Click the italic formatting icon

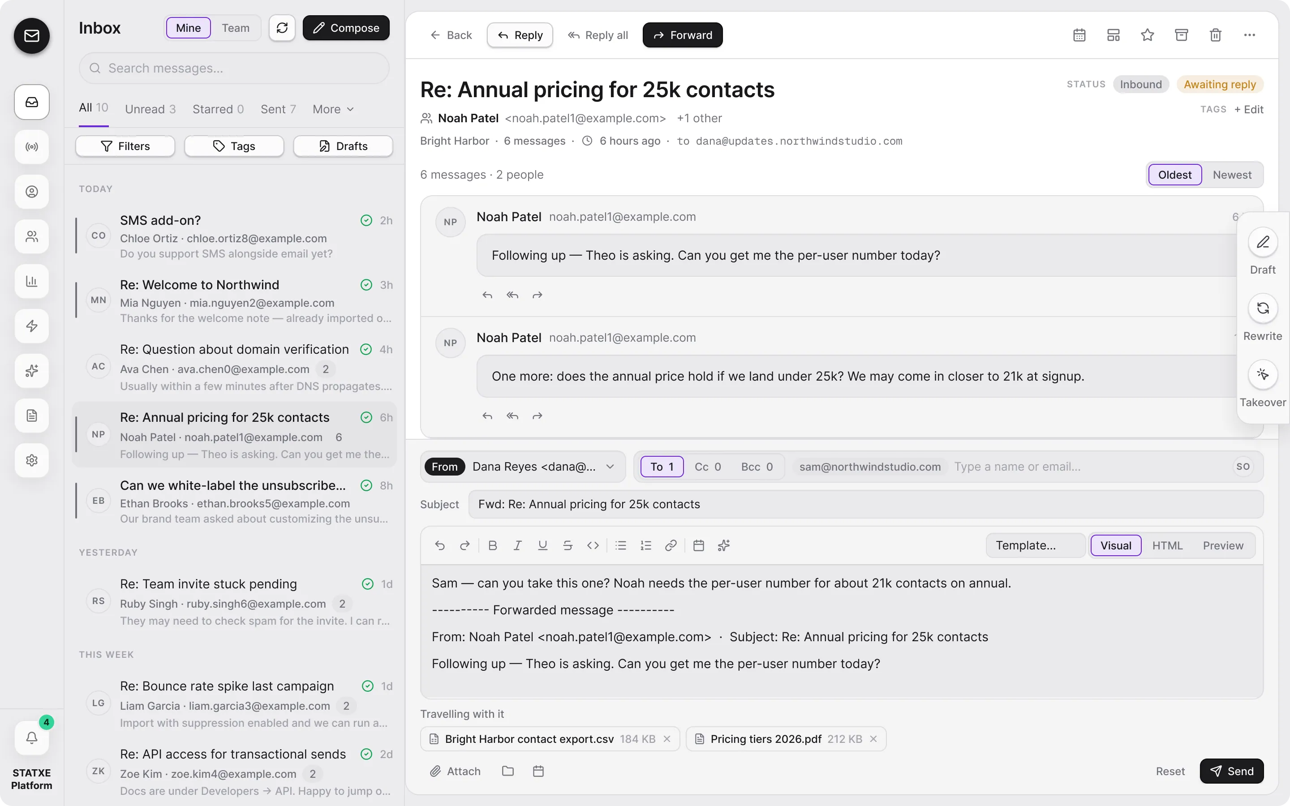pyautogui.click(x=518, y=545)
